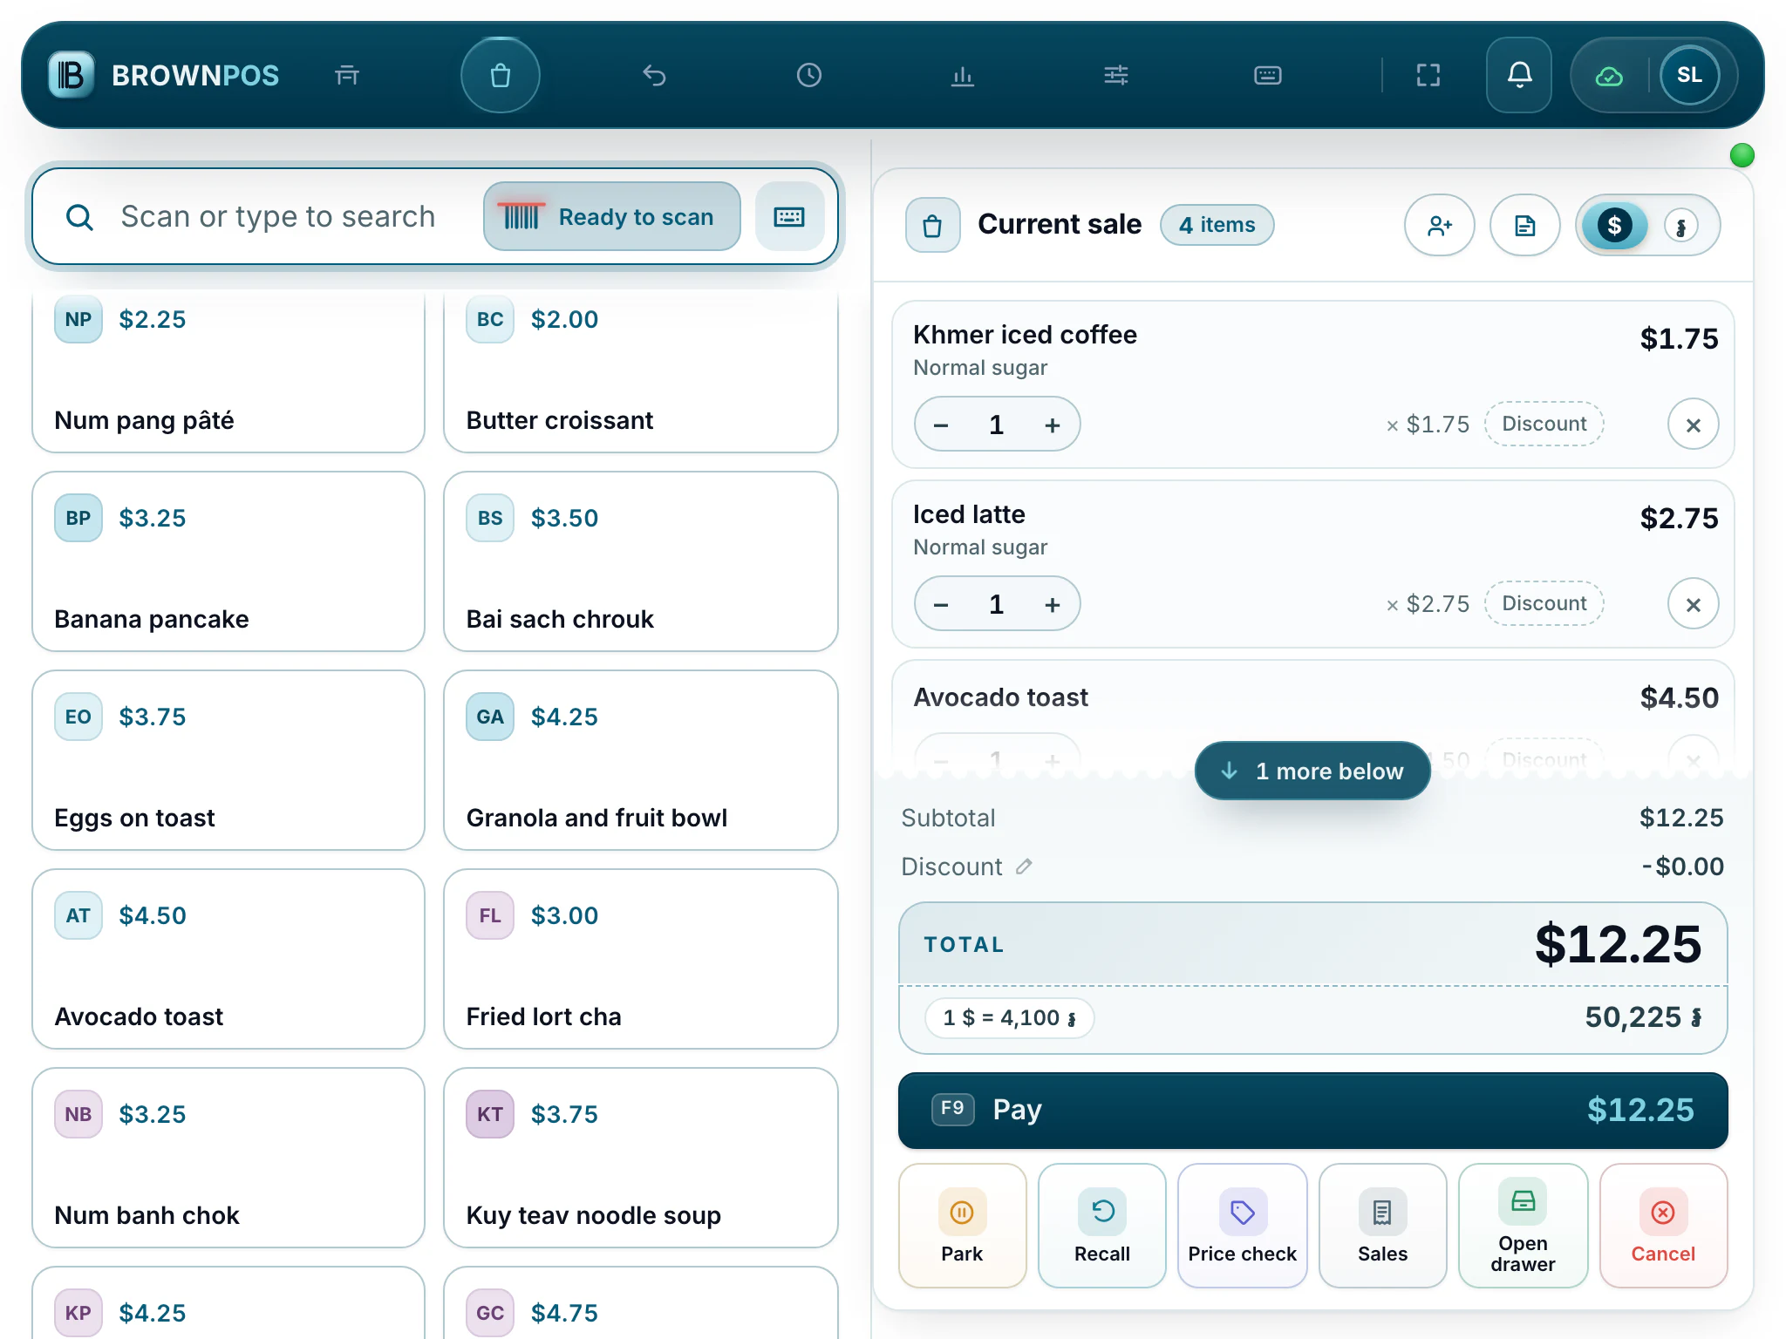Open the clock history tab
Screen dimensions: 1786x1339
[809, 76]
